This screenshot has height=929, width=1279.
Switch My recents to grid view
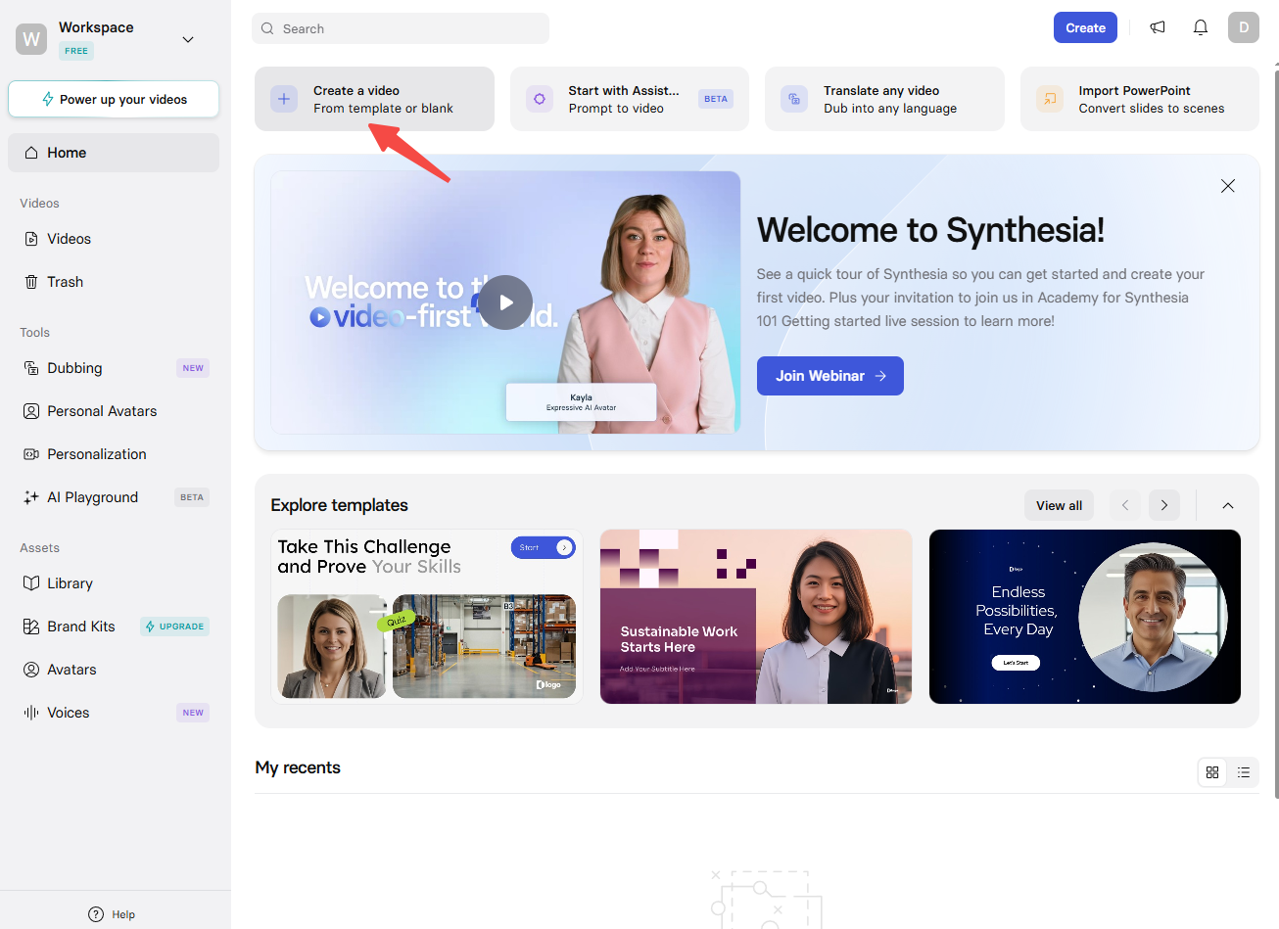pyautogui.click(x=1212, y=772)
